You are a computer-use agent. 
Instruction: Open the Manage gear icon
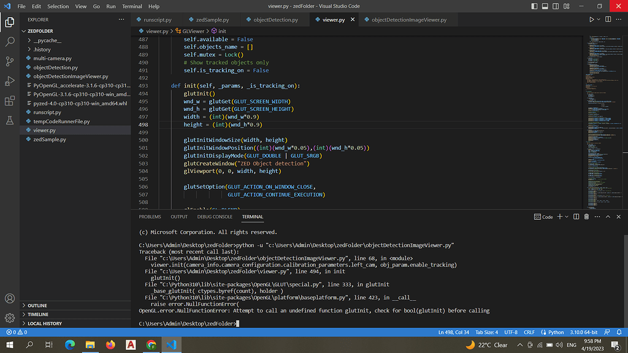(10, 318)
